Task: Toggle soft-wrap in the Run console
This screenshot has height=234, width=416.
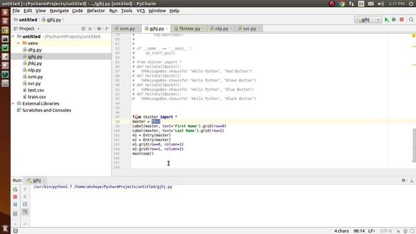Action: (25, 204)
